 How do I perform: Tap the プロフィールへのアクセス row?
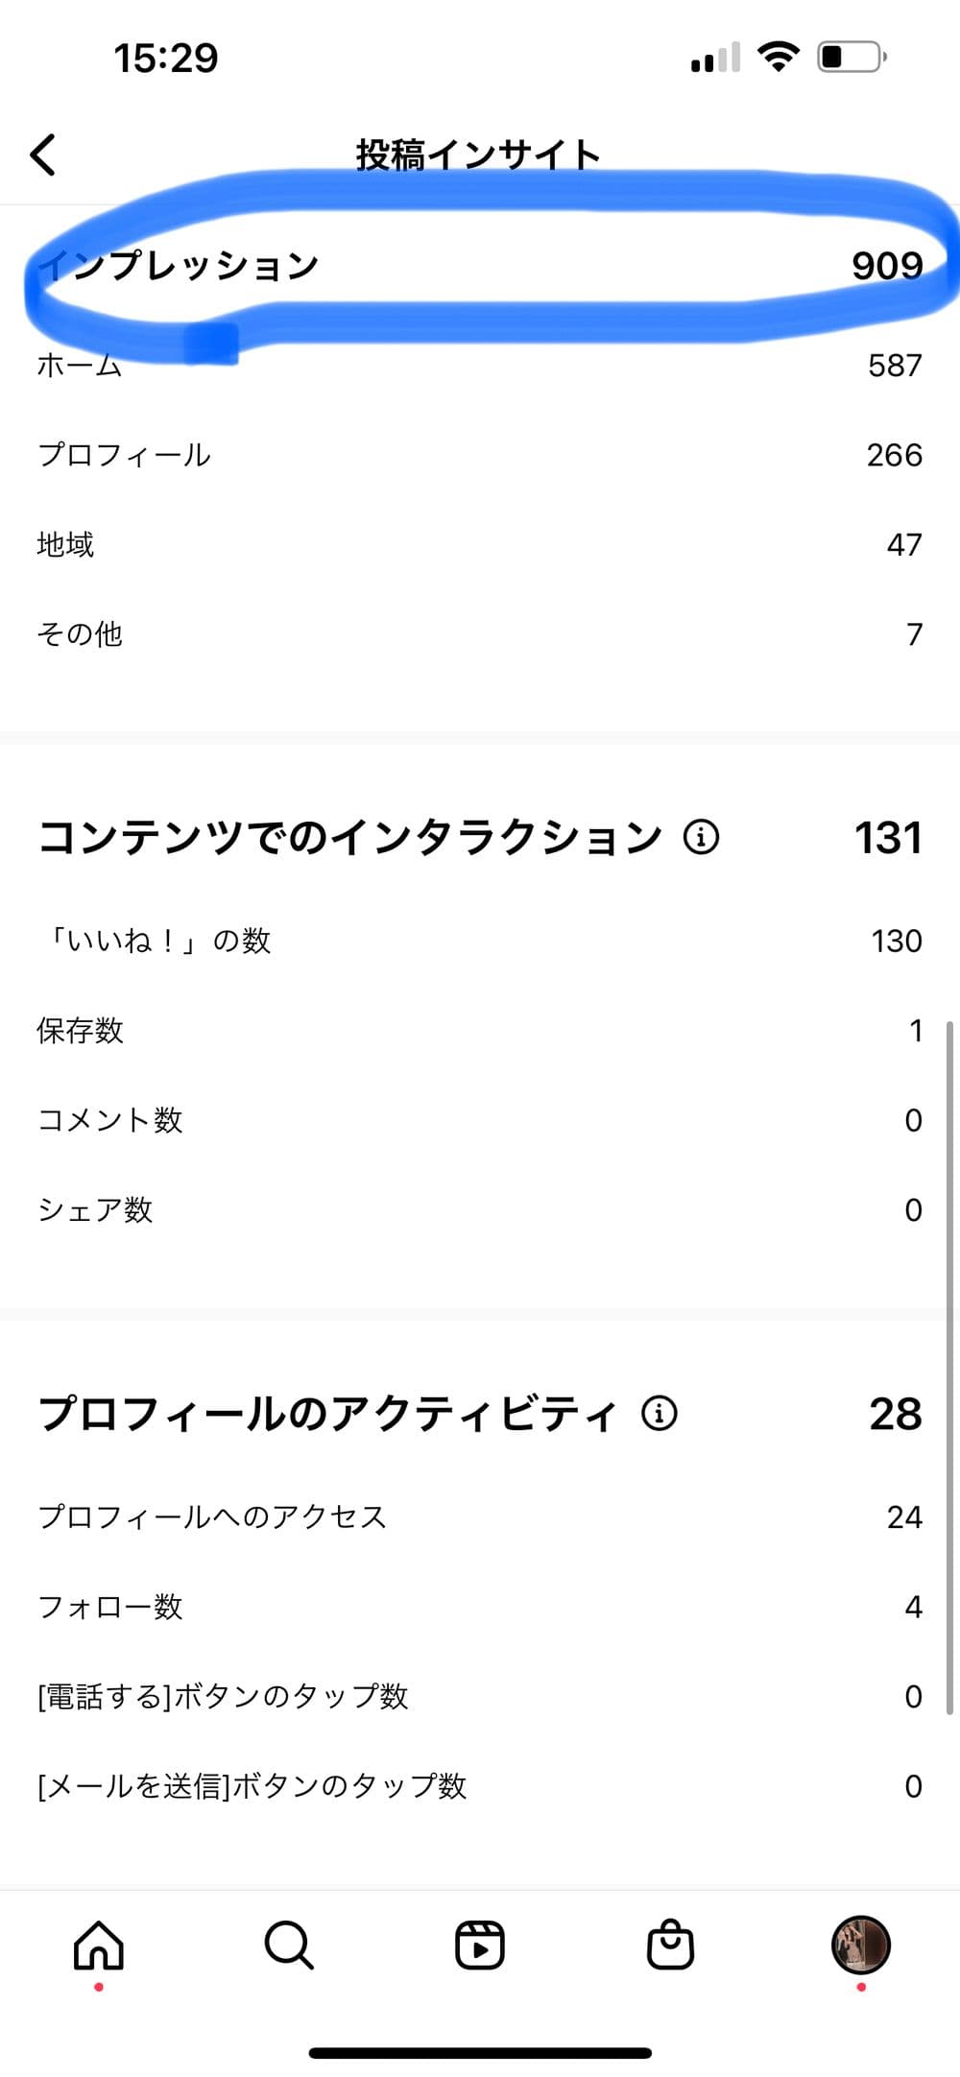point(480,1516)
